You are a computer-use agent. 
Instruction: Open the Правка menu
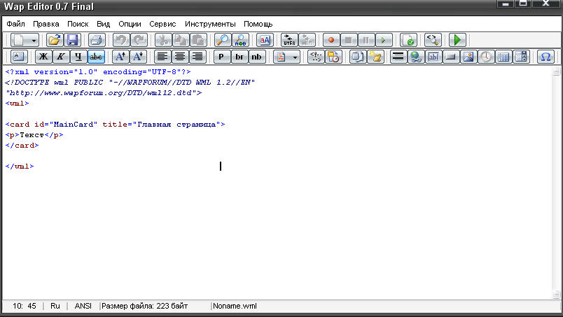coord(46,24)
